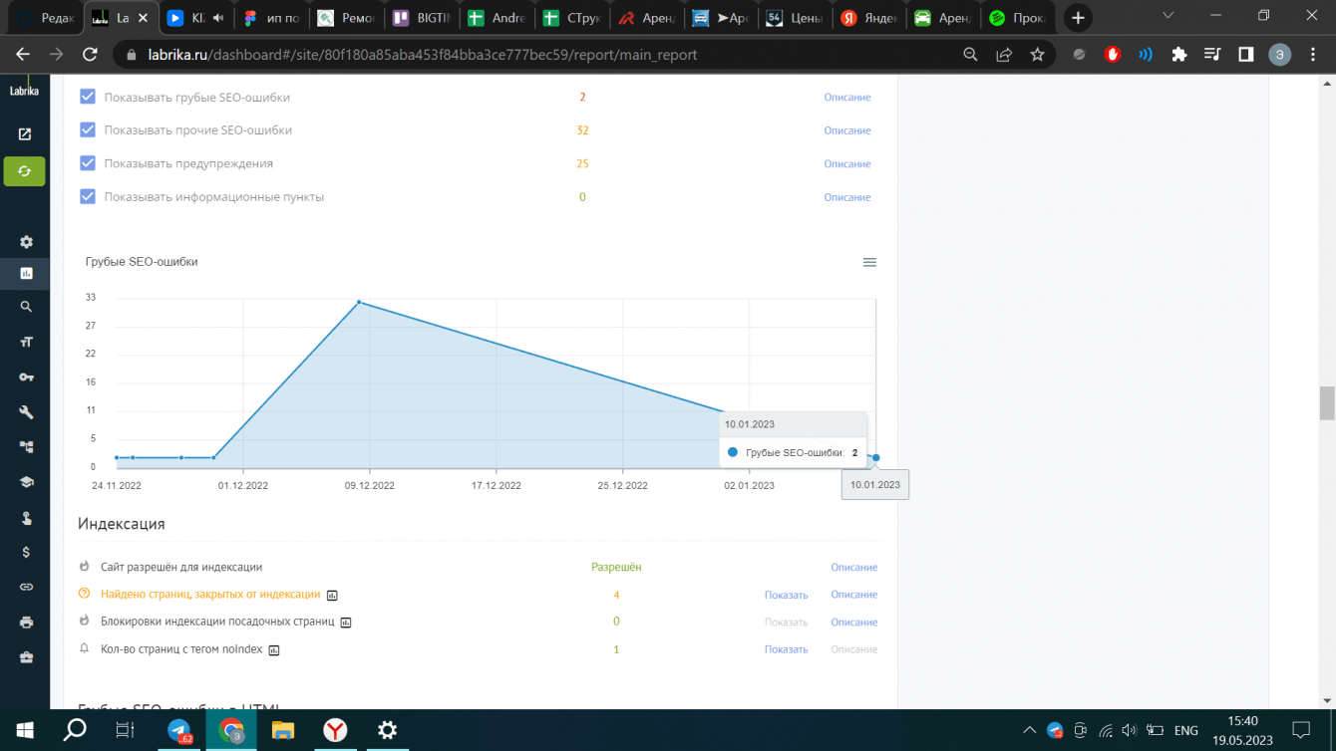The image size is (1336, 751).
Task: Toggle 'Показывать грубые SEO-ошибки' checkbox
Action: pos(88,97)
